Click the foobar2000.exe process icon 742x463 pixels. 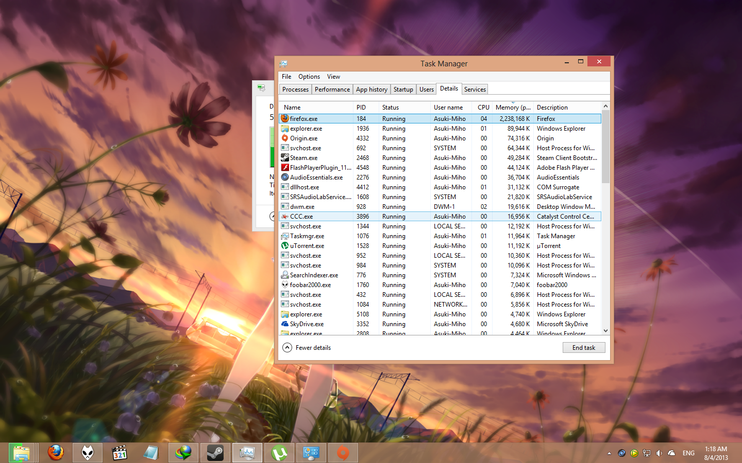tap(285, 284)
